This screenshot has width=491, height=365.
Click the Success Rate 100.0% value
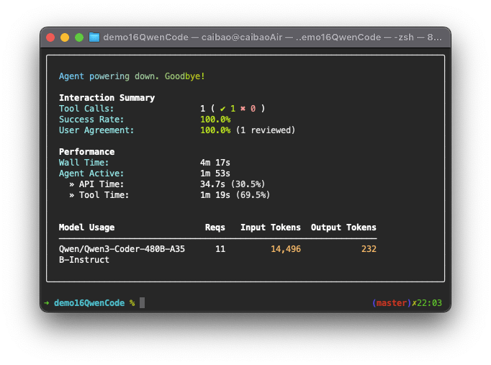[215, 120]
